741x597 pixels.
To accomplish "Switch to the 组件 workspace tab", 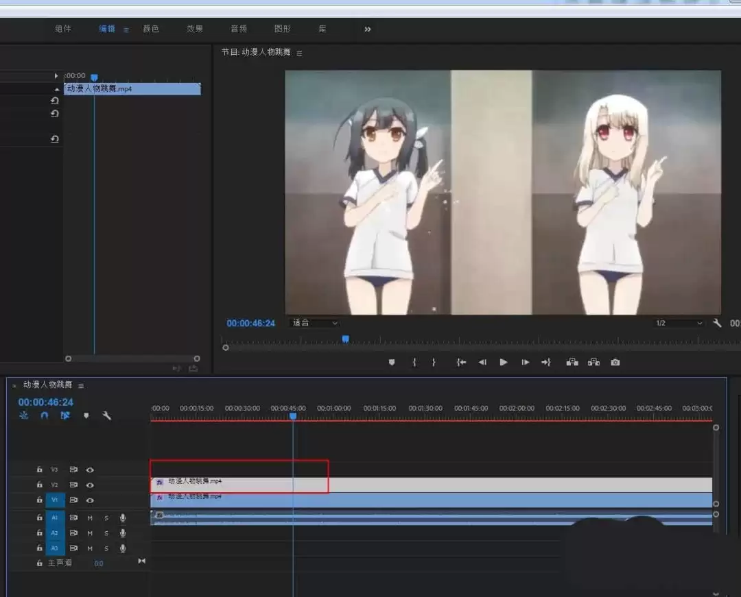I will coord(63,29).
